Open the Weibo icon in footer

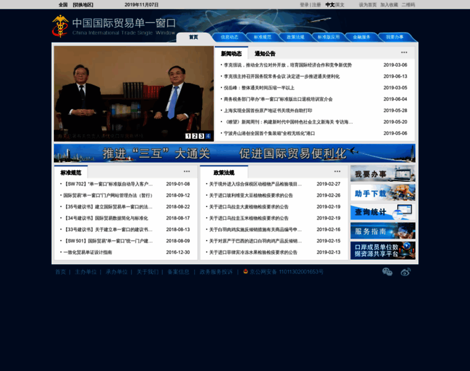click(x=406, y=272)
